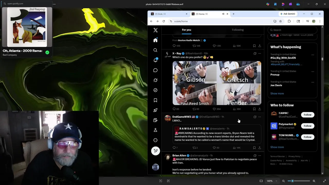Close the Grok / X browser tab
The width and height of the screenshot is (329, 185).
coord(187,14)
